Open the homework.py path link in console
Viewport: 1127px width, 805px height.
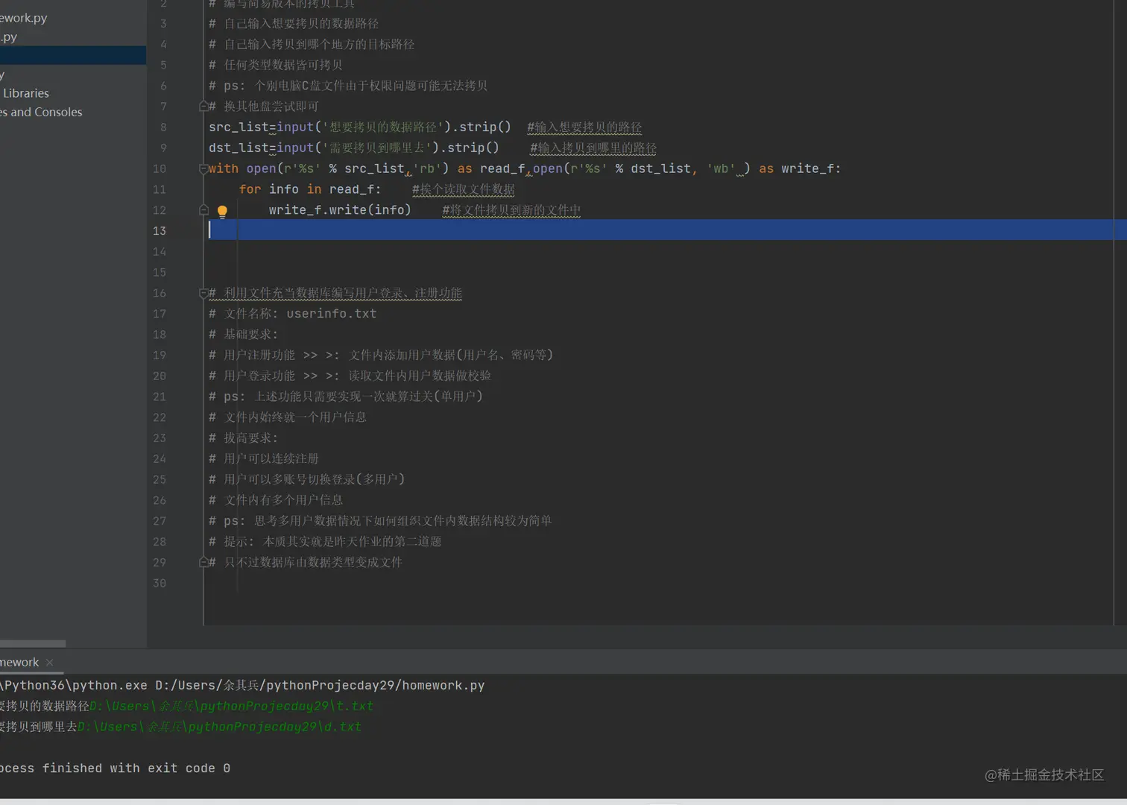320,685
